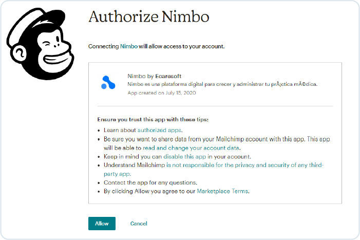Click the Nimbo by Ecaresoft title
The height and width of the screenshot is (240, 360).
[154, 76]
